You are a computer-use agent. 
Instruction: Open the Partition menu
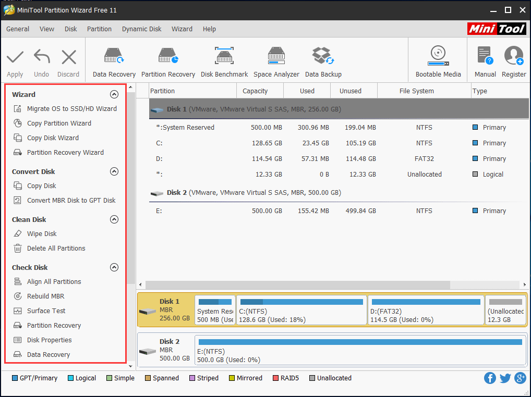point(99,29)
